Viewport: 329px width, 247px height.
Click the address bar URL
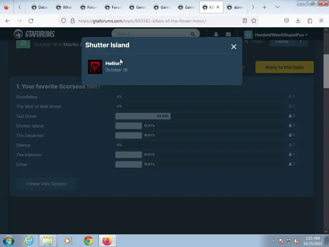pos(142,21)
